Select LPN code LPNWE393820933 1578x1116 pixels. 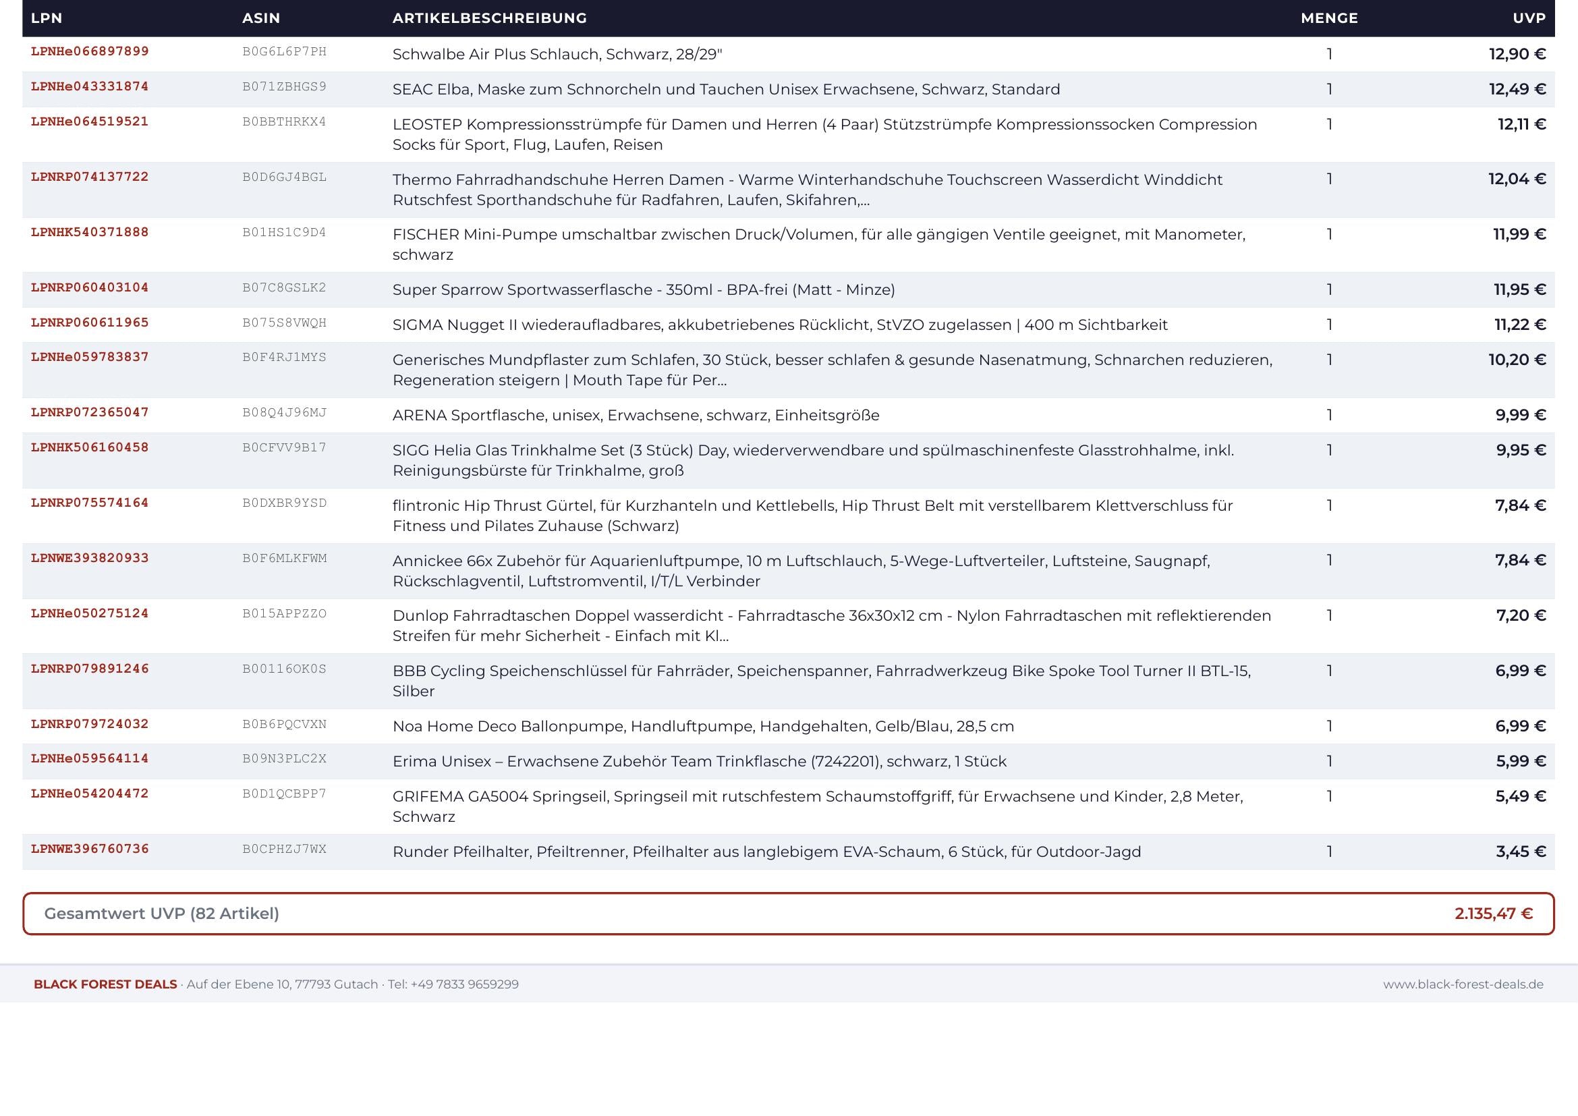tap(90, 558)
